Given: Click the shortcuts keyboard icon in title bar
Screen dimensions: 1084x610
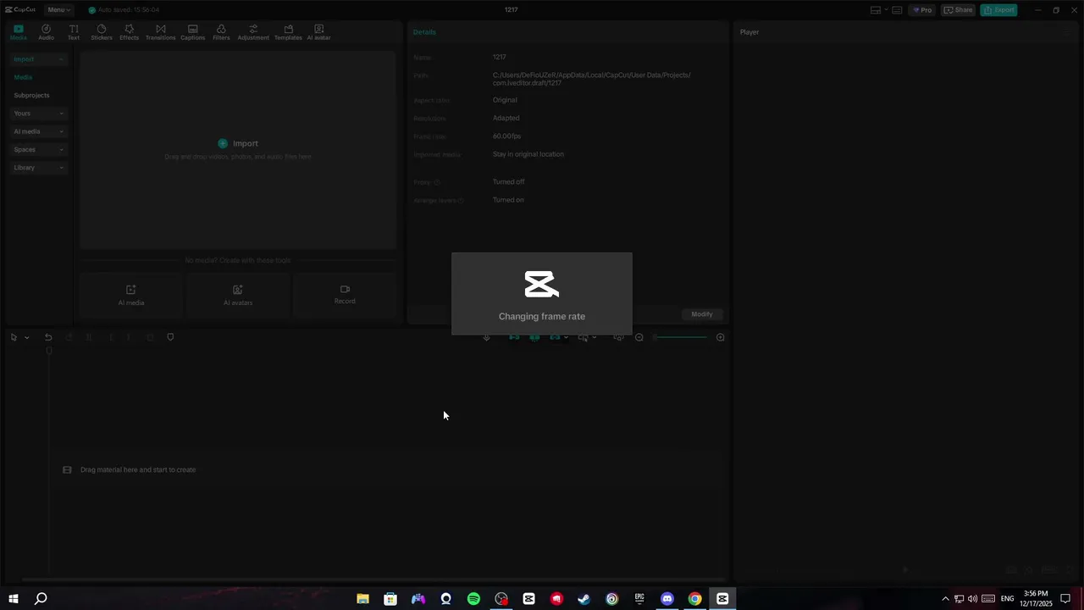Looking at the screenshot, I should click(x=897, y=10).
